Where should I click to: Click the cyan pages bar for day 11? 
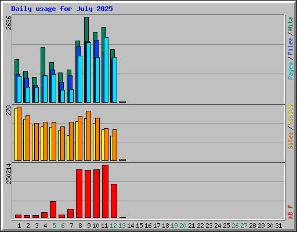(106, 70)
